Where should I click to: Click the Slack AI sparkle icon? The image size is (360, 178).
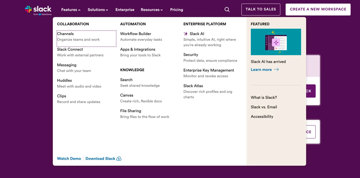coord(186,34)
